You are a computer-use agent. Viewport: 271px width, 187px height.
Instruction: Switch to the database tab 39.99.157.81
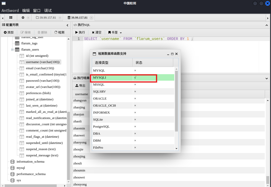point(78,18)
